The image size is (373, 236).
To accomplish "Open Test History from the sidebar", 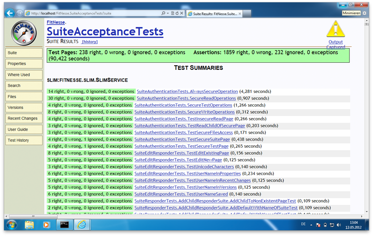I will [24, 140].
